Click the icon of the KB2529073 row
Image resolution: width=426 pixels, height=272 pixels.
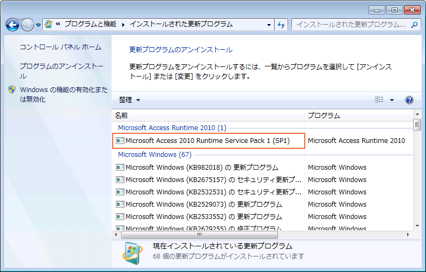point(120,204)
